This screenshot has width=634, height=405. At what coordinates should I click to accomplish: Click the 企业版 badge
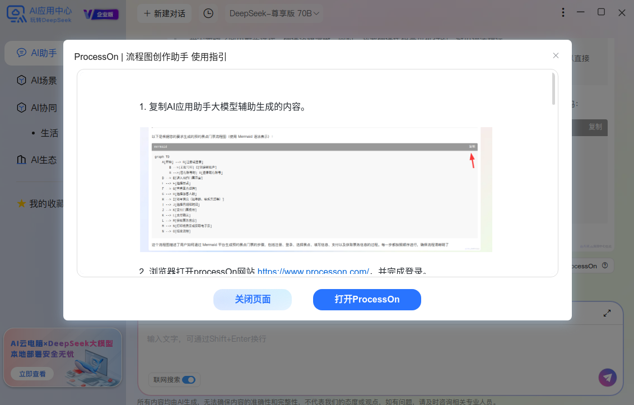click(101, 15)
